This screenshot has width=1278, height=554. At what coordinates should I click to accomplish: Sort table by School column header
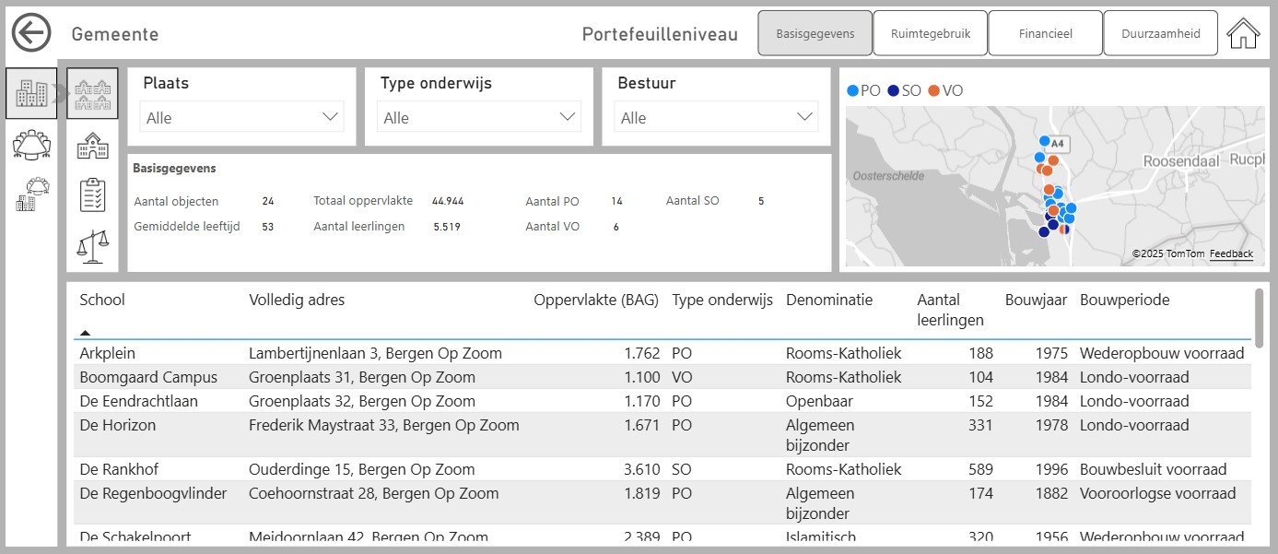pyautogui.click(x=102, y=300)
